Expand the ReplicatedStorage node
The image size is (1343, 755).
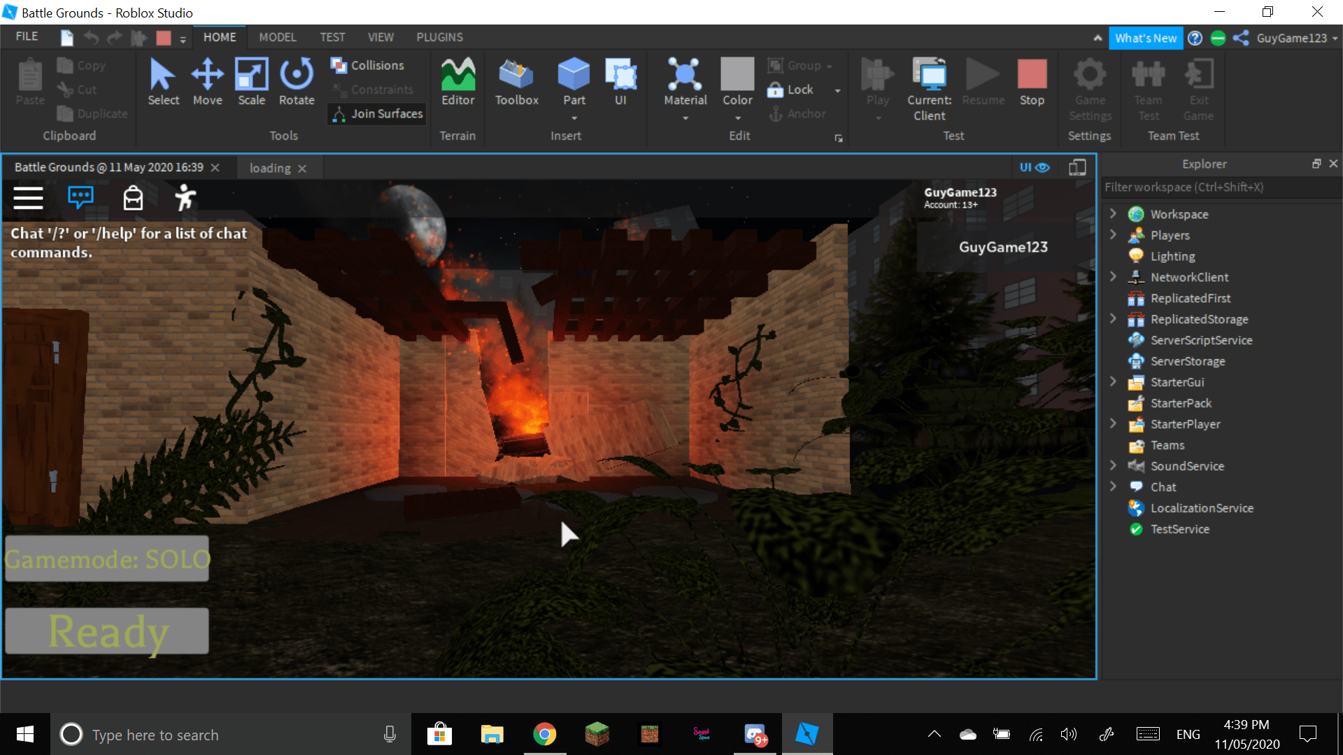coord(1113,318)
